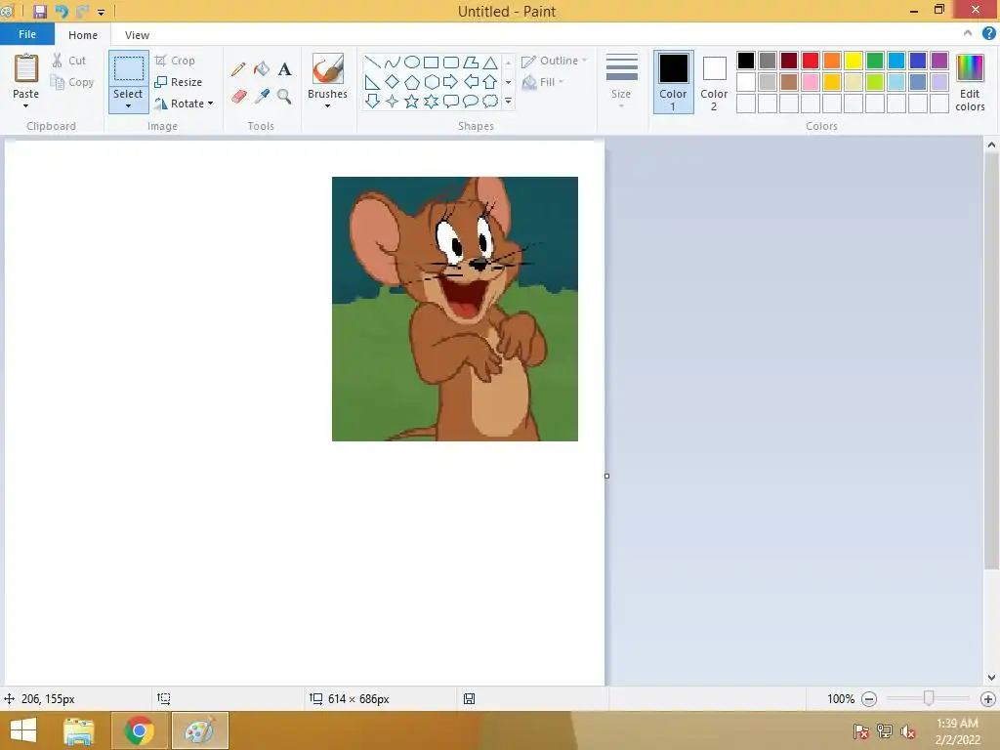The height and width of the screenshot is (750, 1000).
Task: Choose the Five-point star shape
Action: pyautogui.click(x=412, y=101)
